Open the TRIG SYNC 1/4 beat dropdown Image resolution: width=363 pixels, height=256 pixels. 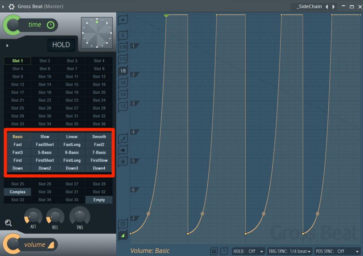(x=289, y=251)
